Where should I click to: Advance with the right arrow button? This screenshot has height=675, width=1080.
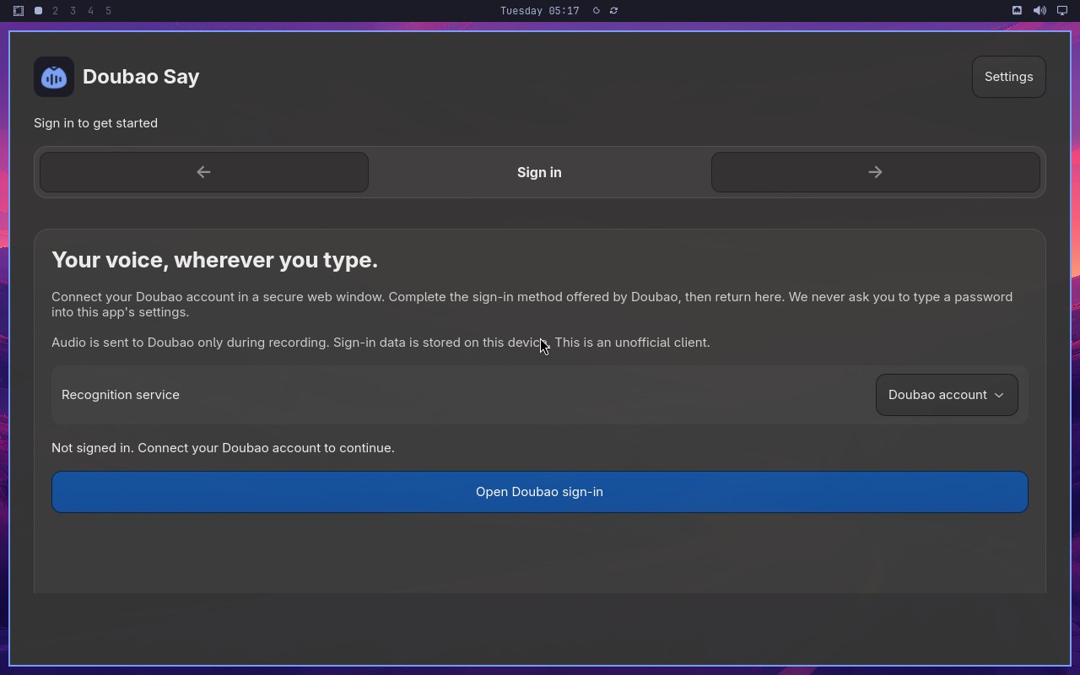point(875,172)
